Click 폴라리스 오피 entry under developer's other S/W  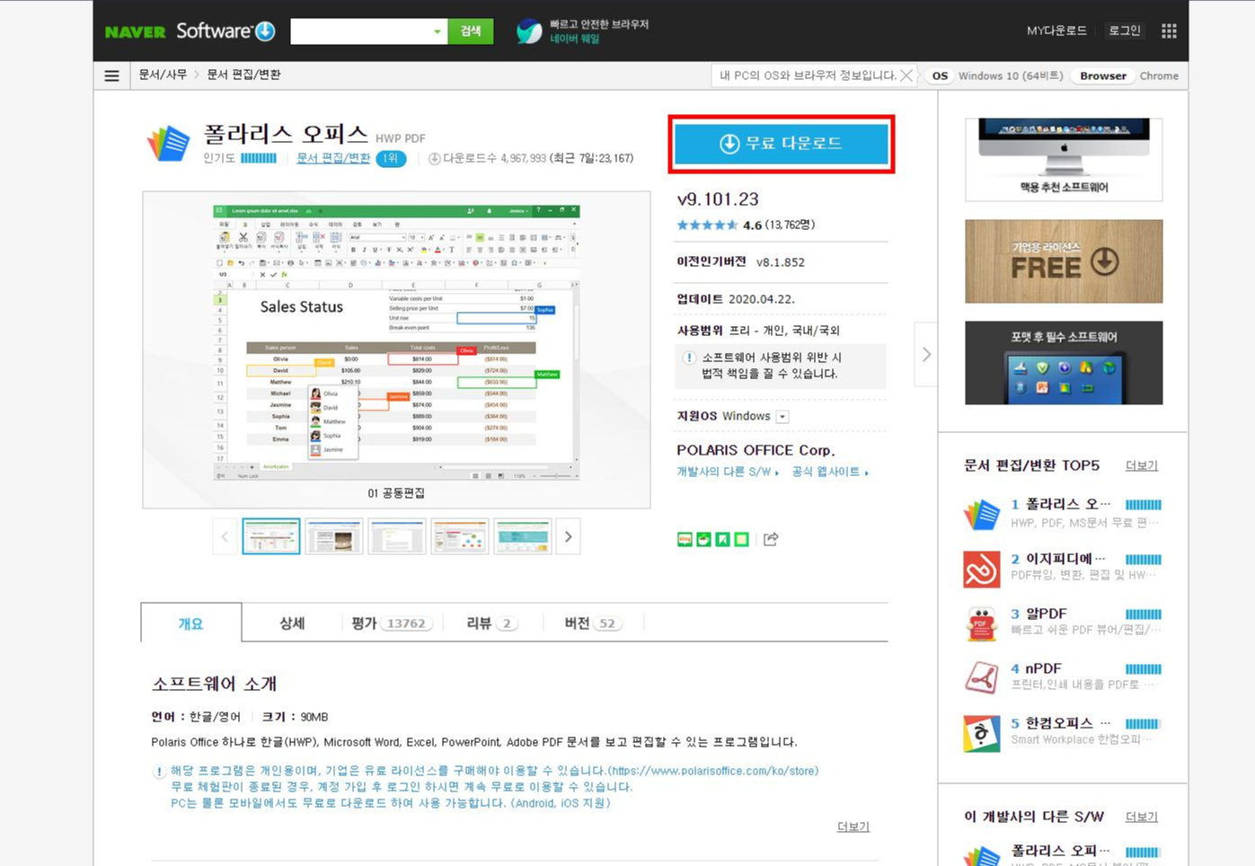point(1061,851)
